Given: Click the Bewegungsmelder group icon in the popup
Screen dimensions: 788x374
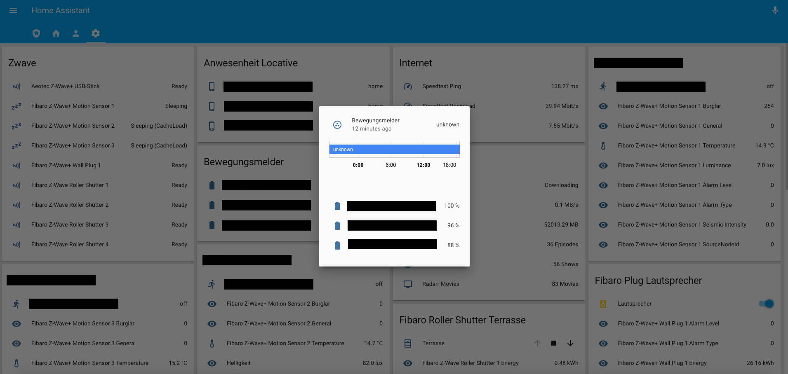Looking at the screenshot, I should tap(337, 125).
